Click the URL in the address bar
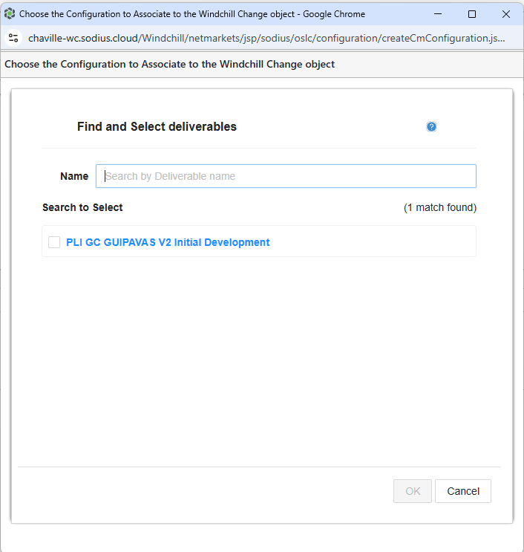Viewport: 524px width, 552px height. (x=266, y=38)
